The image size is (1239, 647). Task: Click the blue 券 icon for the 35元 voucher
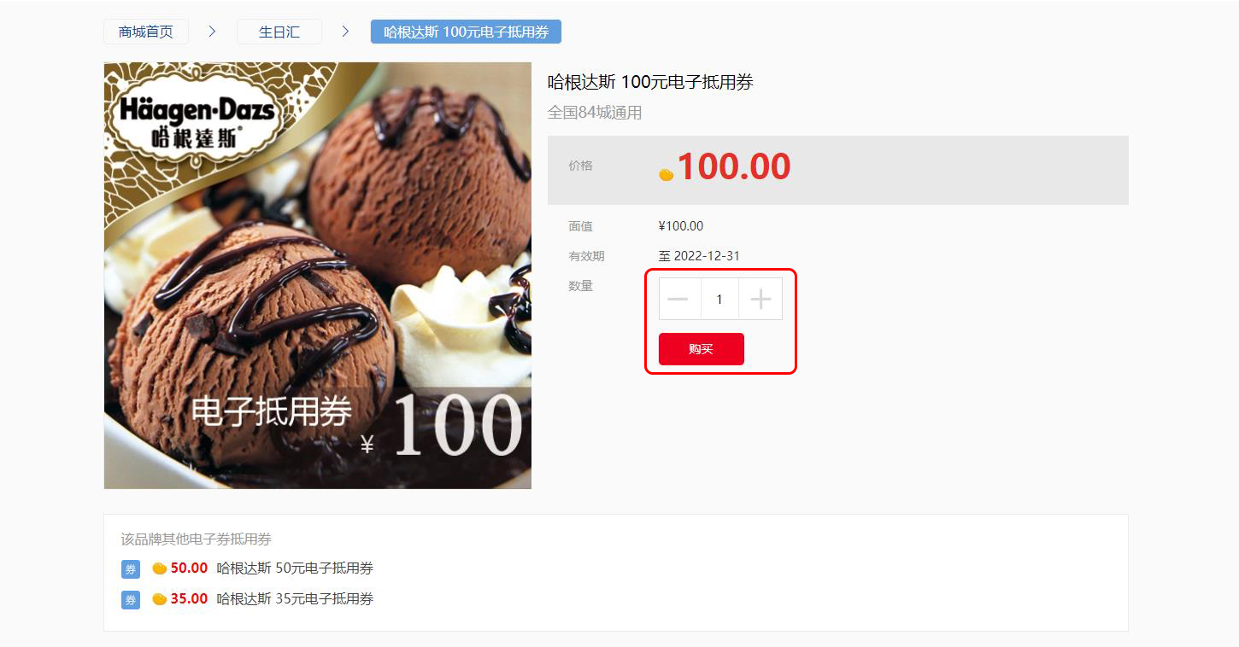(131, 600)
